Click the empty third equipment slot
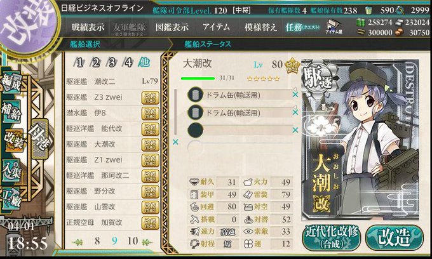Image resolution: width=432 pixels, height=259 pixels. click(x=240, y=130)
